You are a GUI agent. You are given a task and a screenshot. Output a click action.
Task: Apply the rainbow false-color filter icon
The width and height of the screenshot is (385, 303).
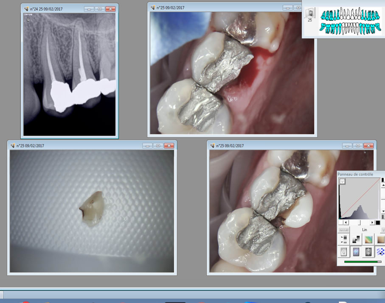click(368, 240)
